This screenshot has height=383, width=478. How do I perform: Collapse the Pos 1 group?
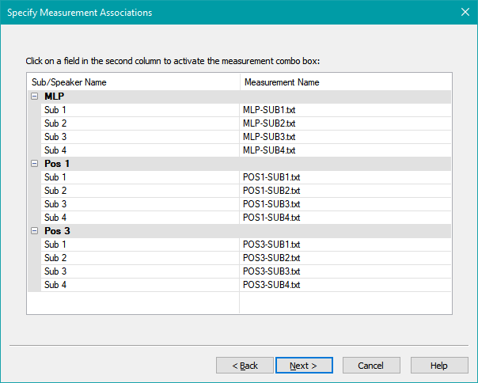pos(35,164)
